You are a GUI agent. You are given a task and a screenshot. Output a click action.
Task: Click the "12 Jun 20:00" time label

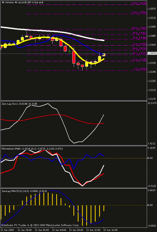coord(25,230)
